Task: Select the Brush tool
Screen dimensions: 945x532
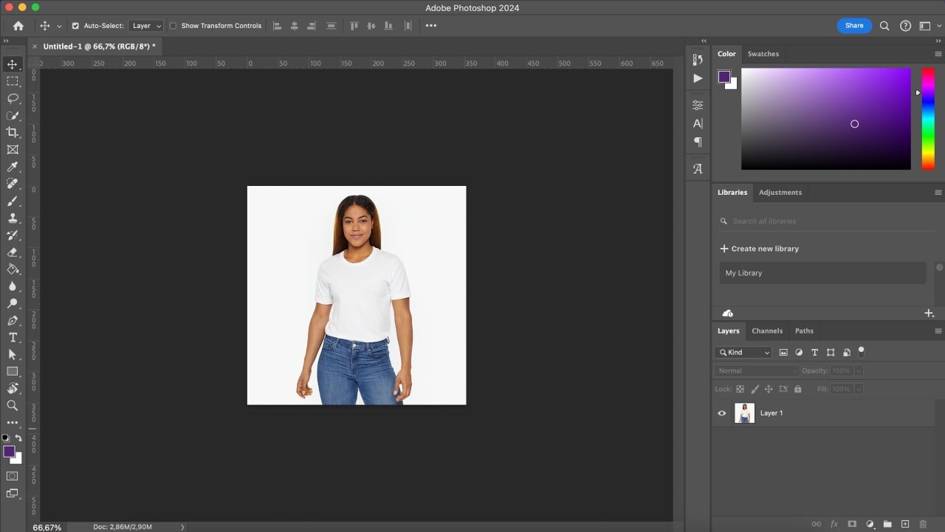Action: coord(13,201)
